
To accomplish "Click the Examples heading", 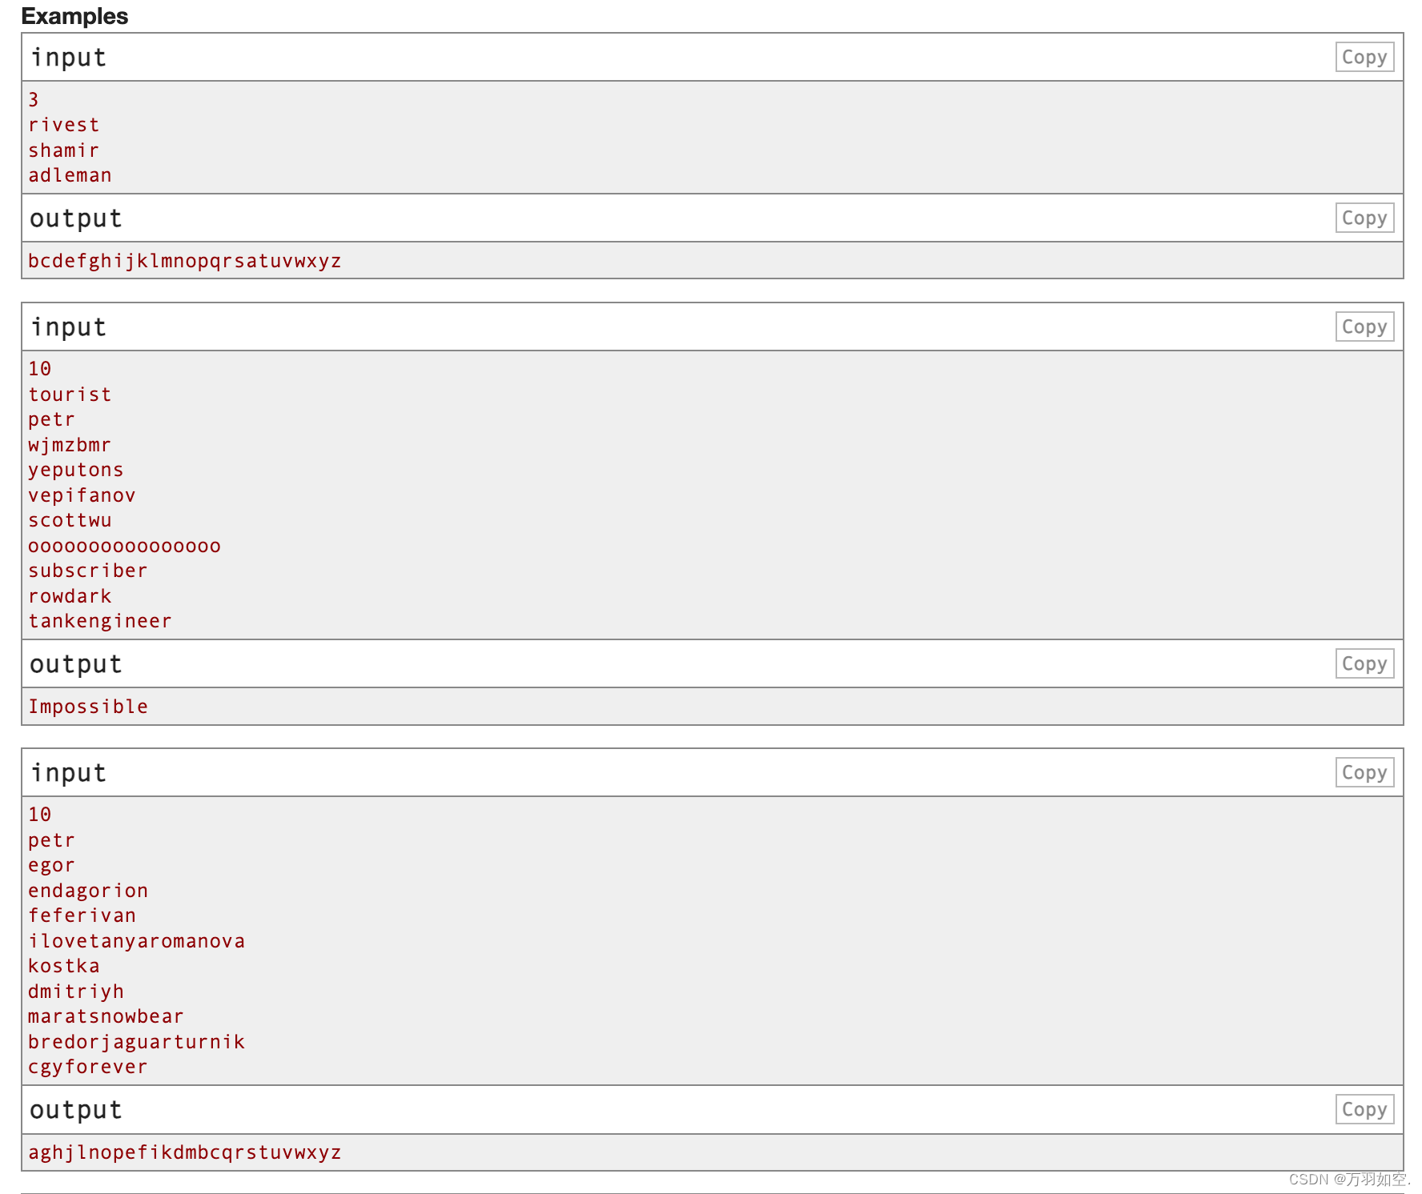I will [74, 16].
